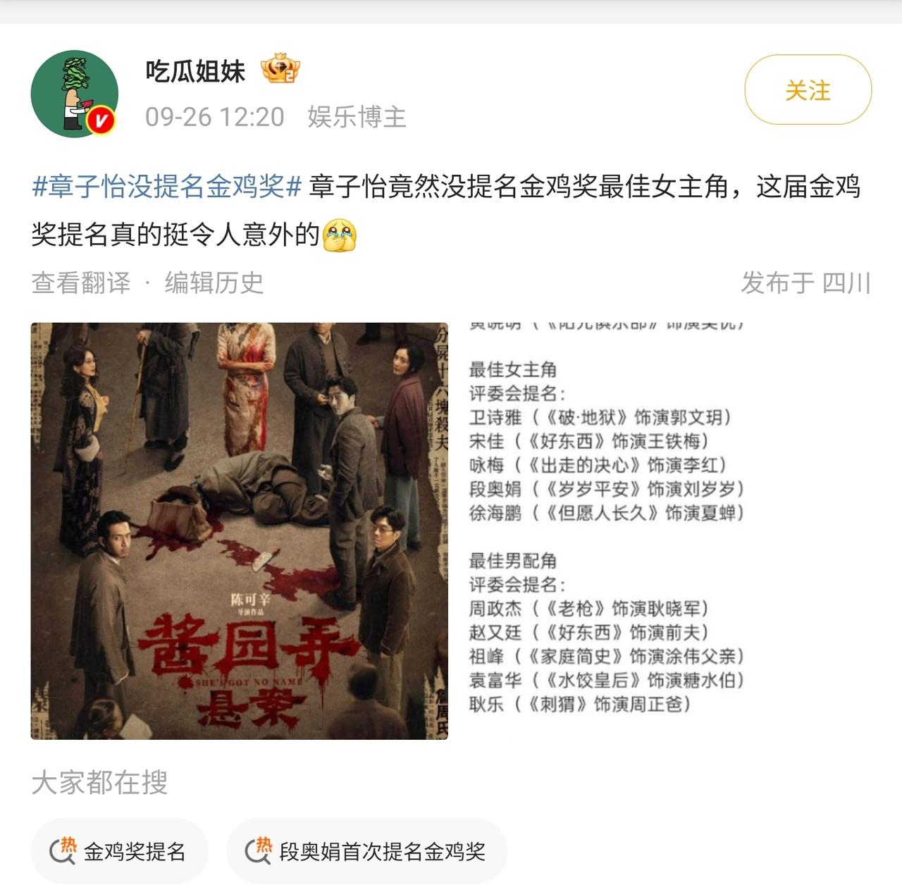Open the 吃瓜姐妹 username
This screenshot has width=902, height=892.
coord(195,70)
